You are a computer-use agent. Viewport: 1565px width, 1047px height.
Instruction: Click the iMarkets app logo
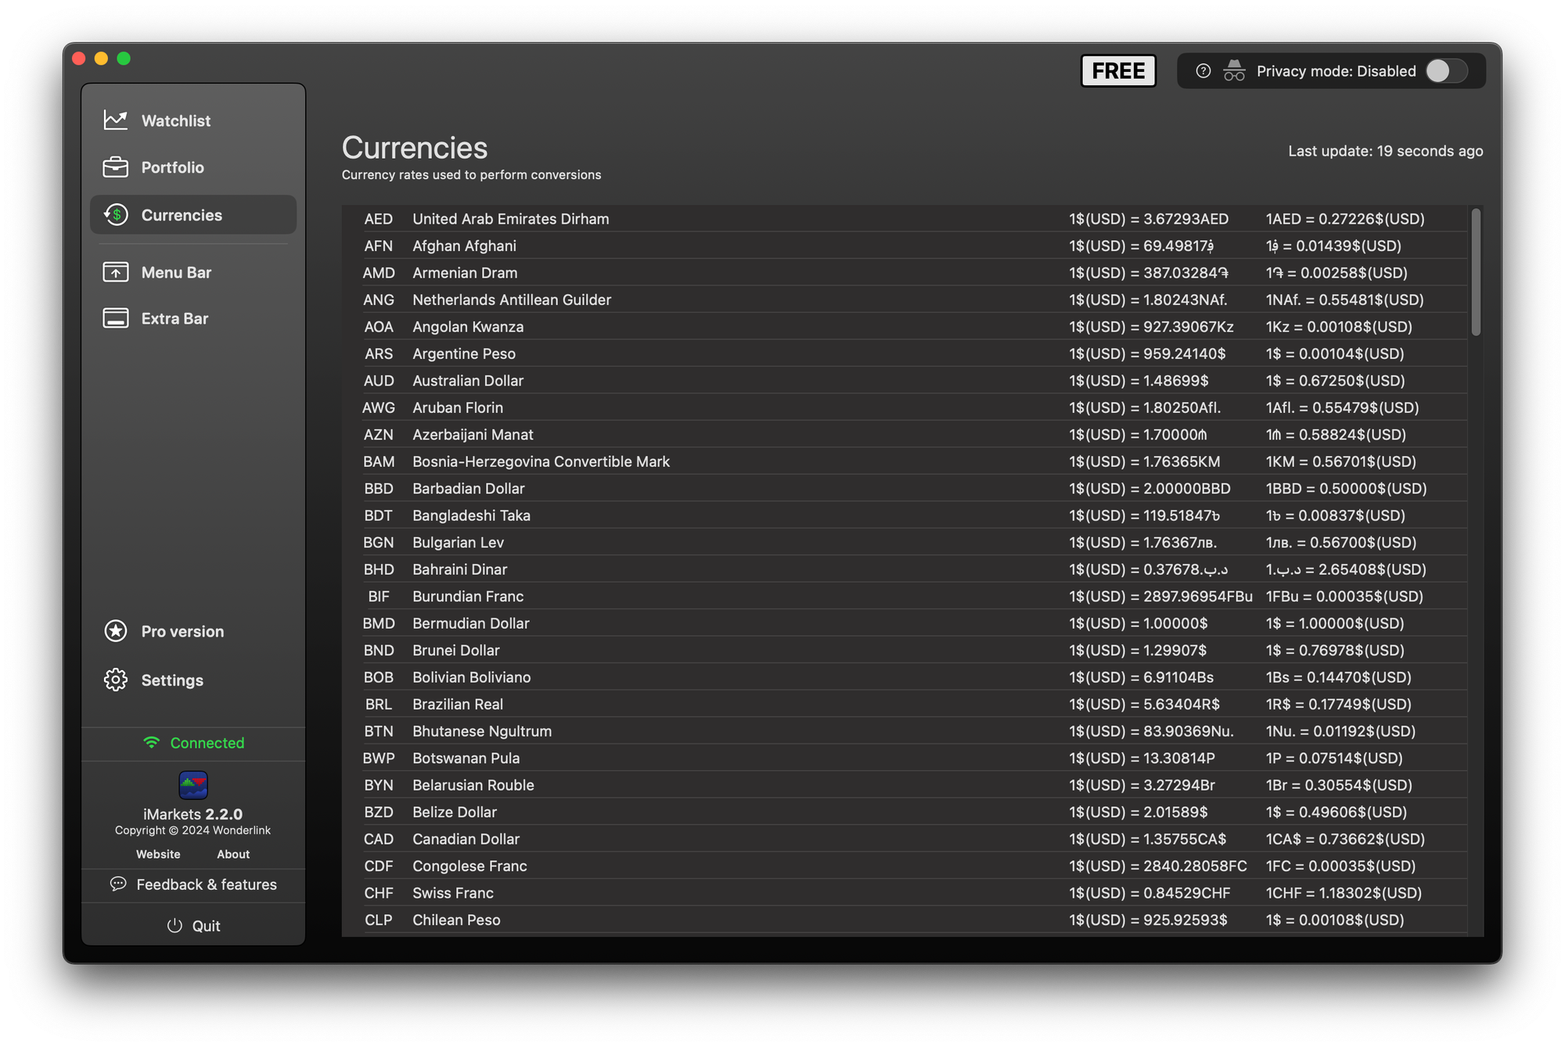point(193,784)
